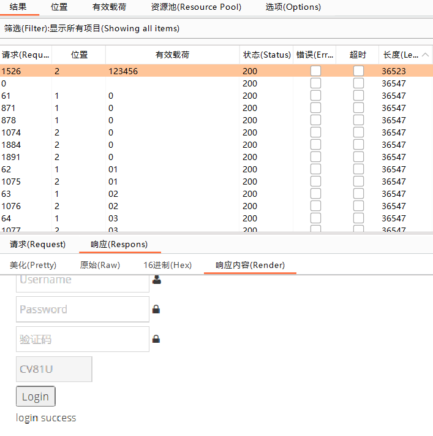The image size is (433, 436).
Task: Click the 验证码 captcha input field
Action: pos(83,339)
